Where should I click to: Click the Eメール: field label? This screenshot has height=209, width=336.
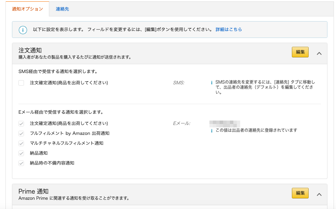coord(181,123)
